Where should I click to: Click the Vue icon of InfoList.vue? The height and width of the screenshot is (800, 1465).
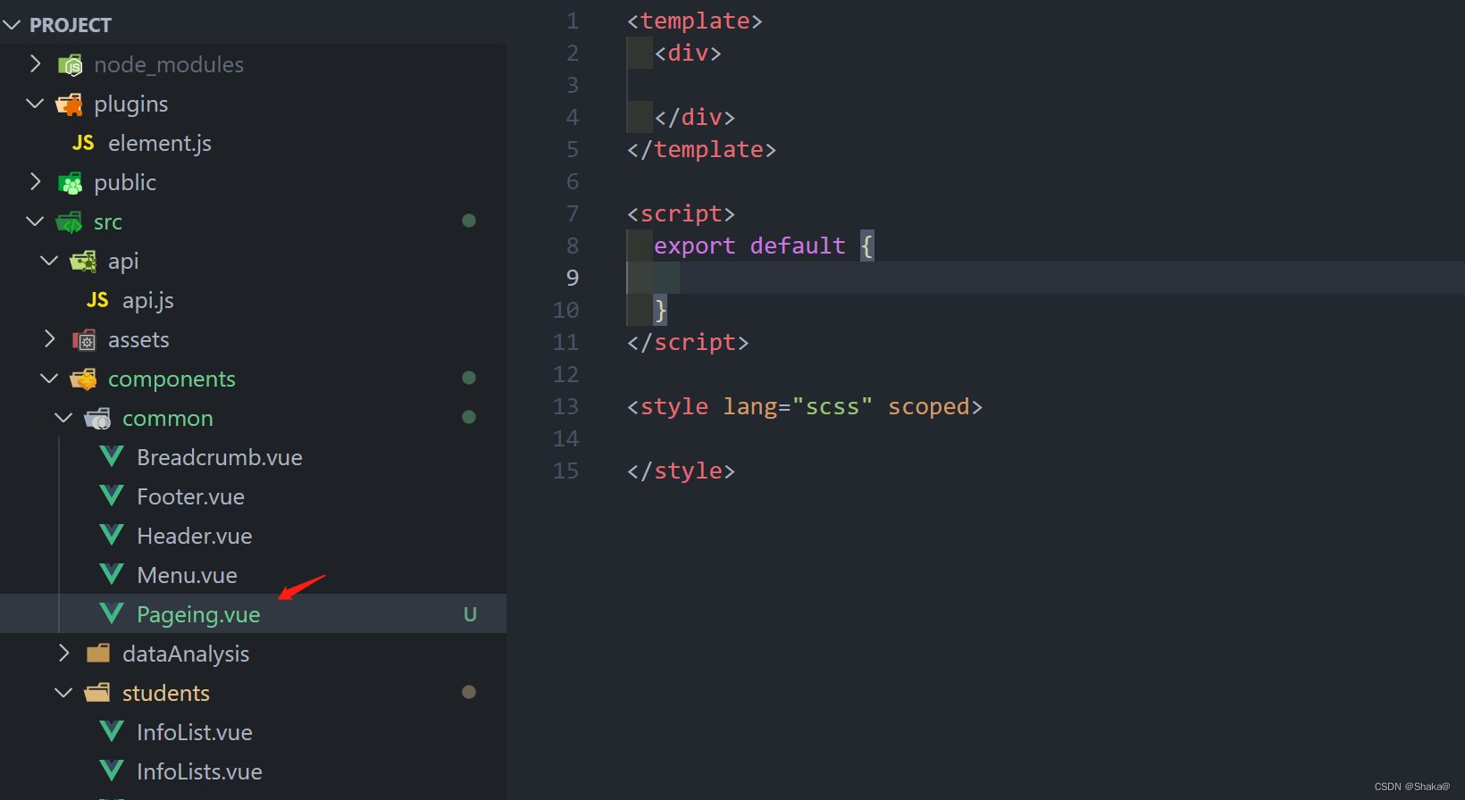coord(112,731)
